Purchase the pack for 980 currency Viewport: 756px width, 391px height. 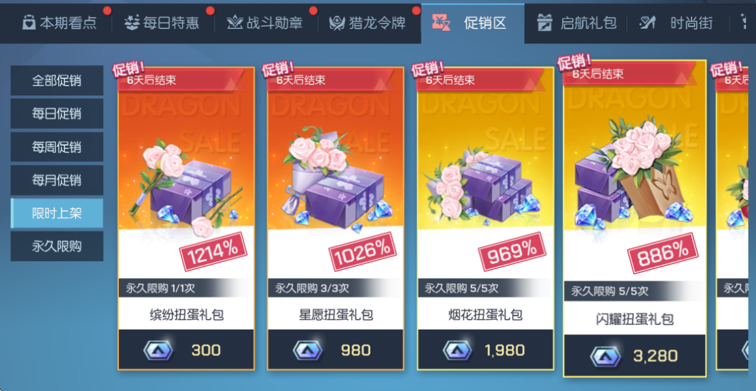(336, 350)
